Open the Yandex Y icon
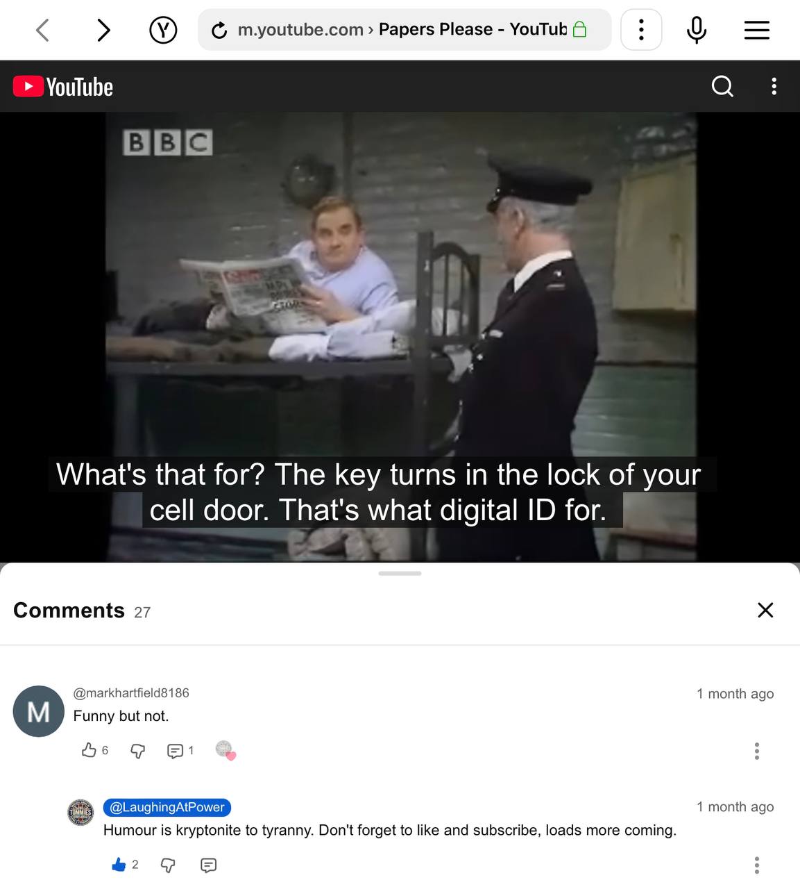This screenshot has height=889, width=800. coord(163,30)
